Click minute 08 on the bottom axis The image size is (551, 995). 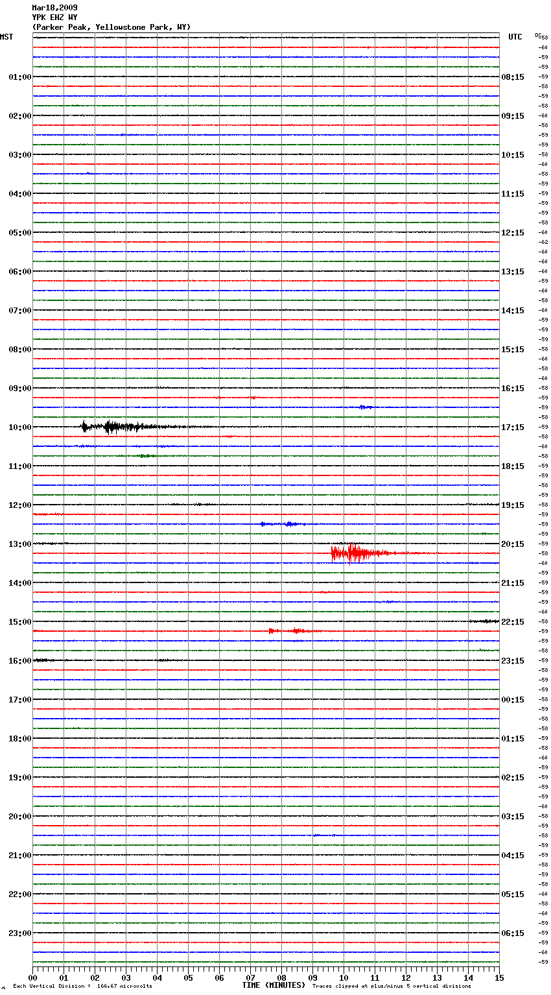pyautogui.click(x=281, y=977)
